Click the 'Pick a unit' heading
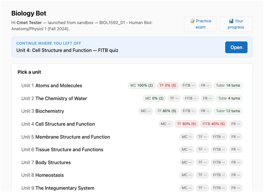 tap(29, 72)
